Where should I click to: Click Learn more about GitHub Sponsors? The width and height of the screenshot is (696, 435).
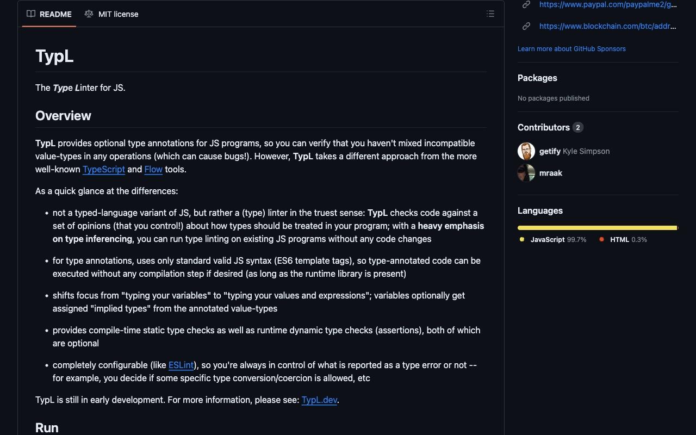coord(571,49)
